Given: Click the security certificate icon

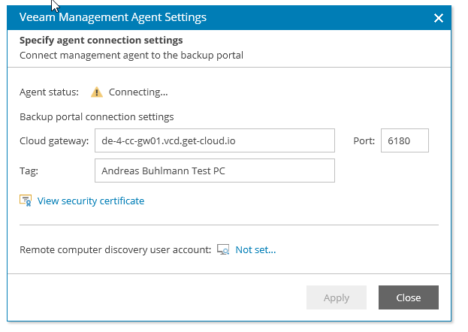Looking at the screenshot, I should click(x=26, y=201).
